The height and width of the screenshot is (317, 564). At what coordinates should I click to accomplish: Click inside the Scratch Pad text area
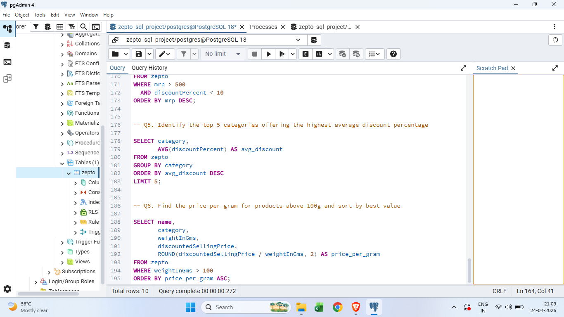pos(518,180)
